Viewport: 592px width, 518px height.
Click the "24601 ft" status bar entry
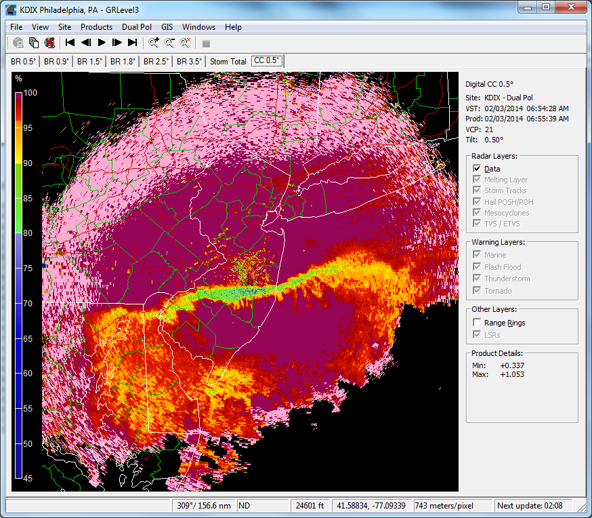tap(310, 506)
